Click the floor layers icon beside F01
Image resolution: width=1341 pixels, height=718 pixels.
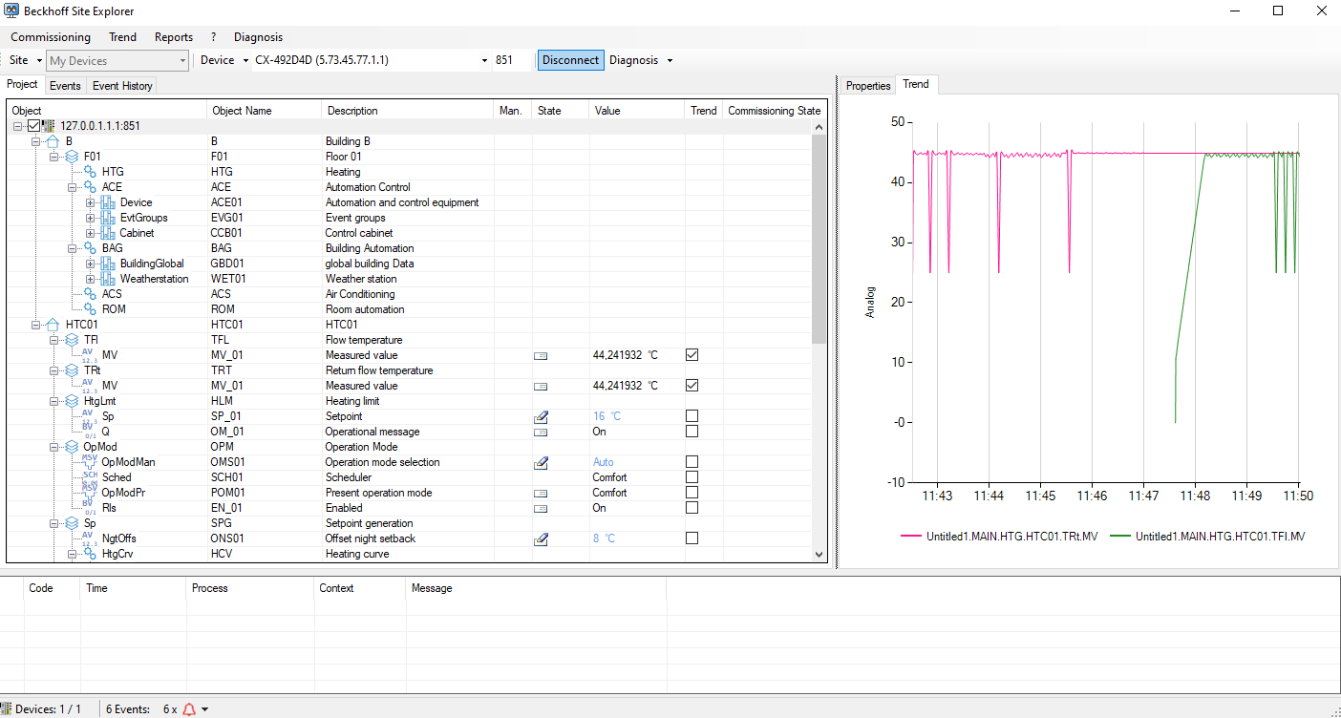pyautogui.click(x=71, y=157)
